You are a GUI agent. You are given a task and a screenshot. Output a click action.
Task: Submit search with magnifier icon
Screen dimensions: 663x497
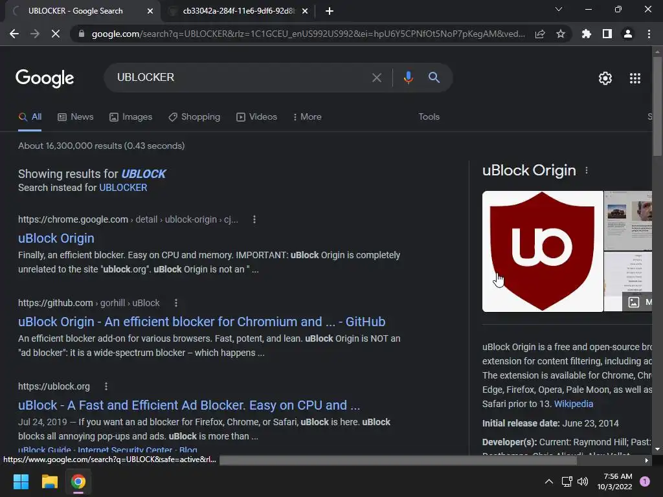coord(434,78)
